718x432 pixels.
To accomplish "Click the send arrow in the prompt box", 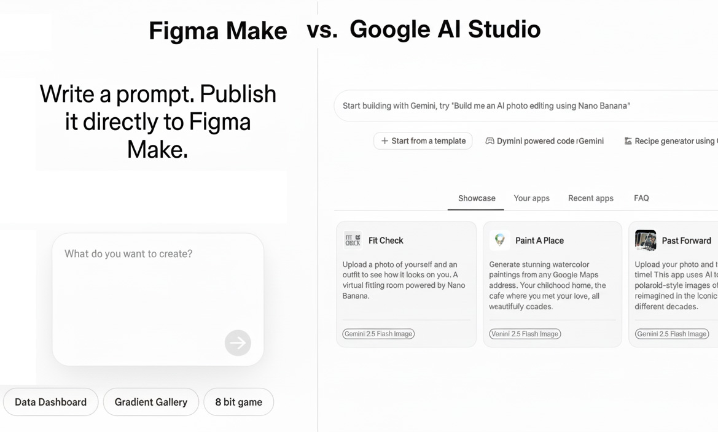I will tap(238, 343).
